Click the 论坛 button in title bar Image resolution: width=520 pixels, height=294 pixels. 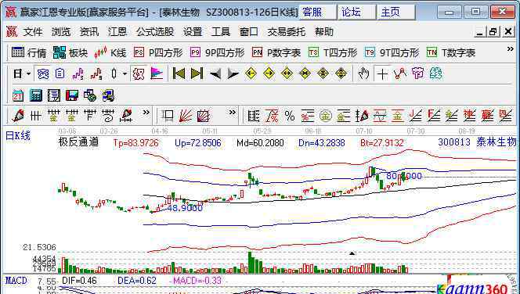[x=356, y=13]
